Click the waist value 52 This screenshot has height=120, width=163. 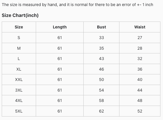(x=140, y=111)
